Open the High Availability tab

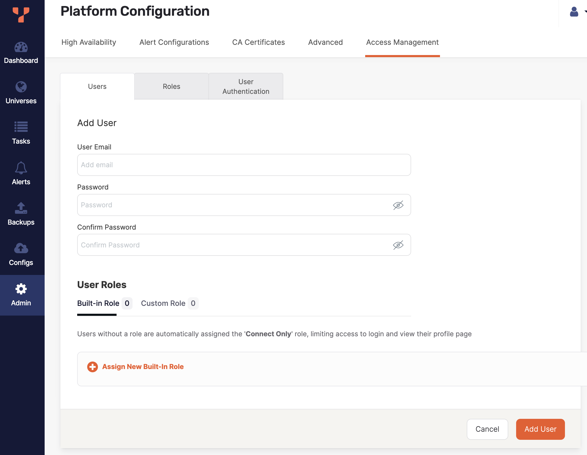click(x=89, y=42)
